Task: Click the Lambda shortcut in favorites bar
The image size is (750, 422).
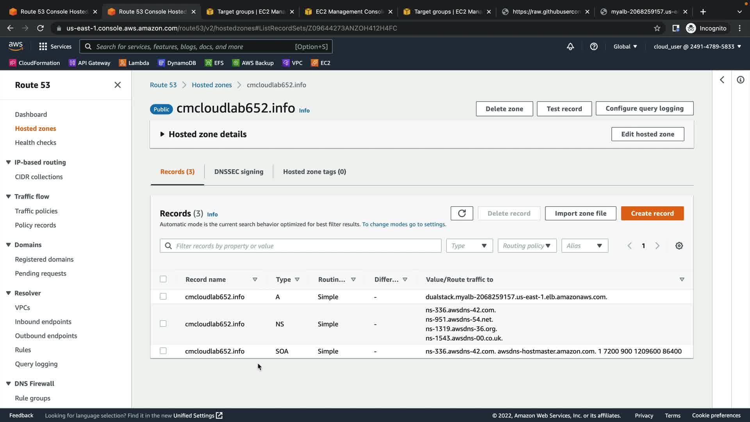Action: pyautogui.click(x=134, y=63)
